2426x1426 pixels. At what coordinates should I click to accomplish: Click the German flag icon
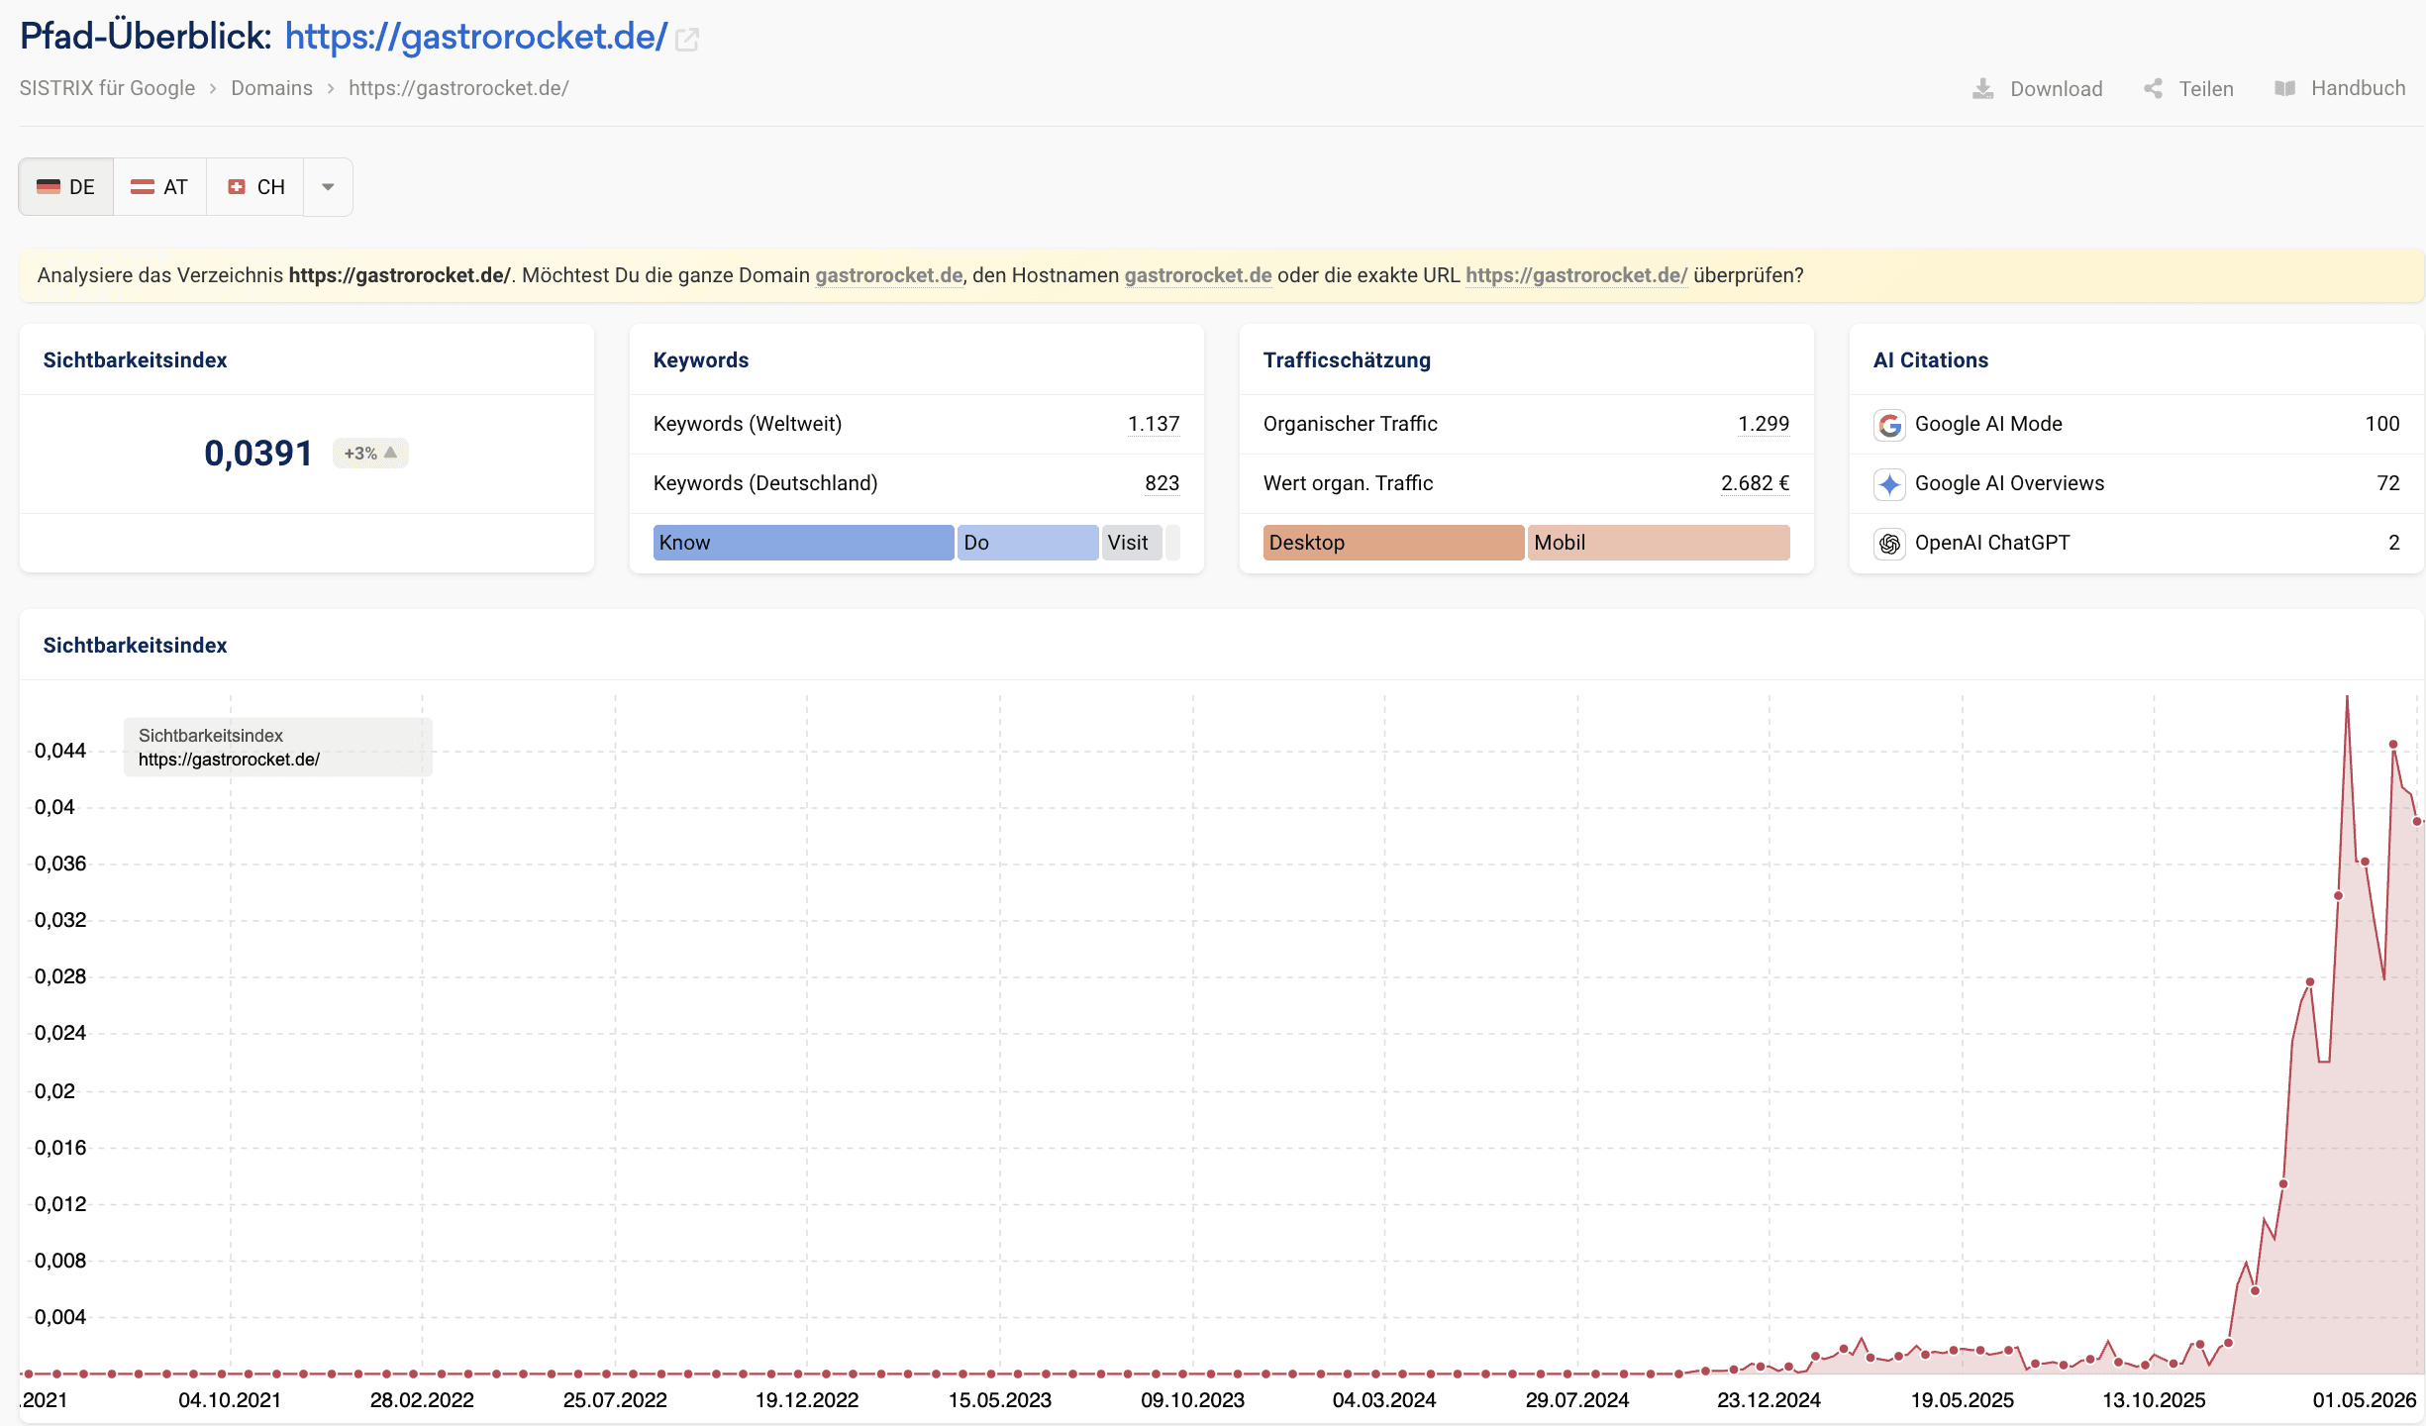point(49,187)
